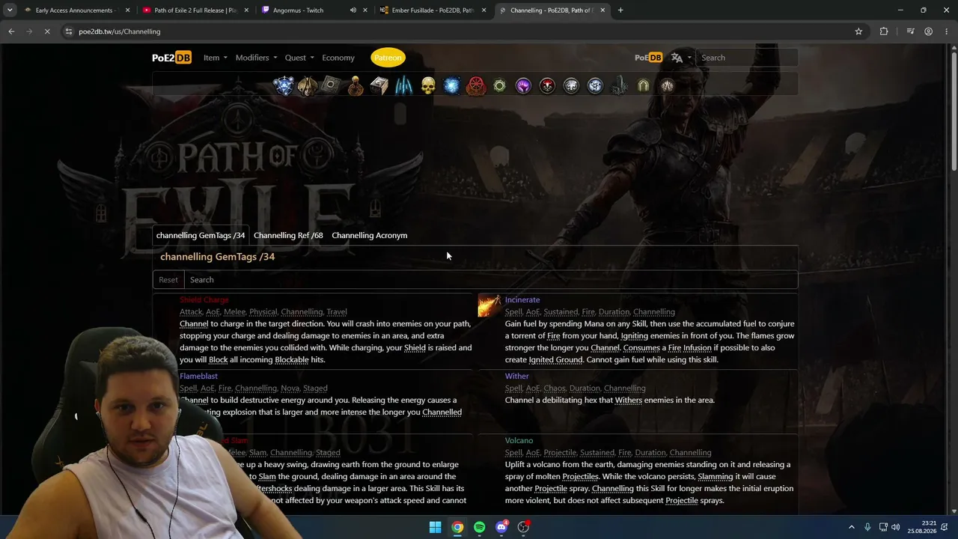
Task: Open the tab search dropdown in Chrome
Action: click(x=10, y=10)
